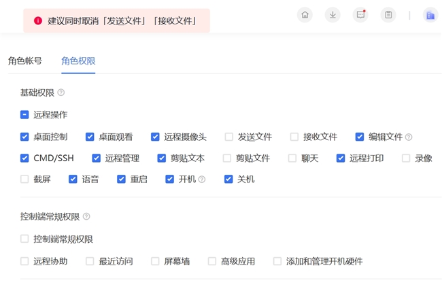Uncheck 远程管理 checkbox
442x285 pixels.
[x=97, y=158]
